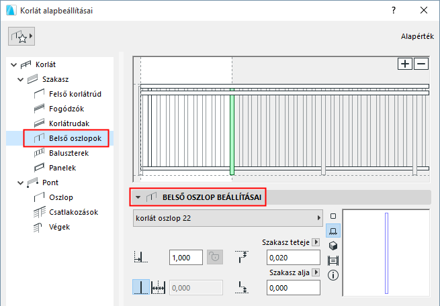Click the post component preview thumbnail

(386, 253)
